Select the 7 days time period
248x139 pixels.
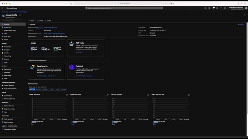pyautogui.click(x=57, y=90)
